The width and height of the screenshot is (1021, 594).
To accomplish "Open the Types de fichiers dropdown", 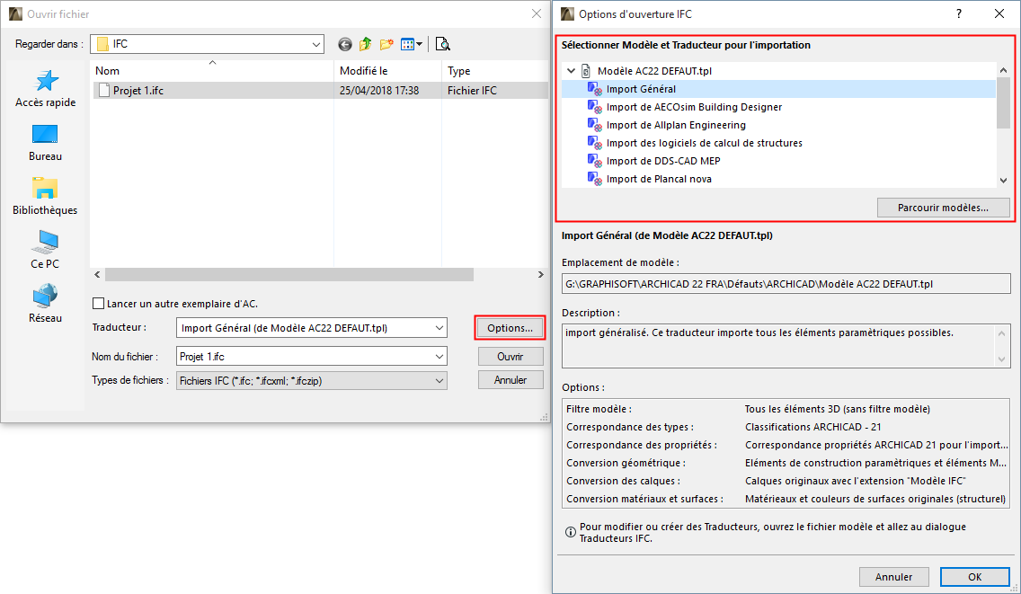I will [439, 381].
